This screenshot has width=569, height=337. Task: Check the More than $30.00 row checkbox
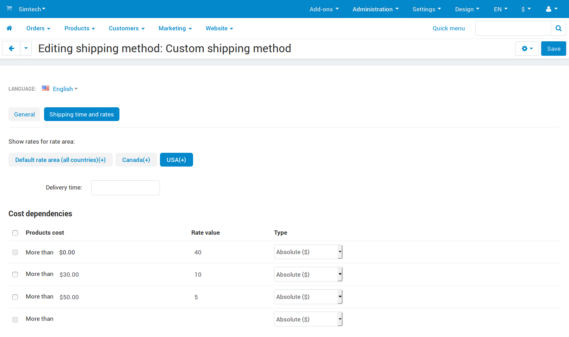click(15, 275)
